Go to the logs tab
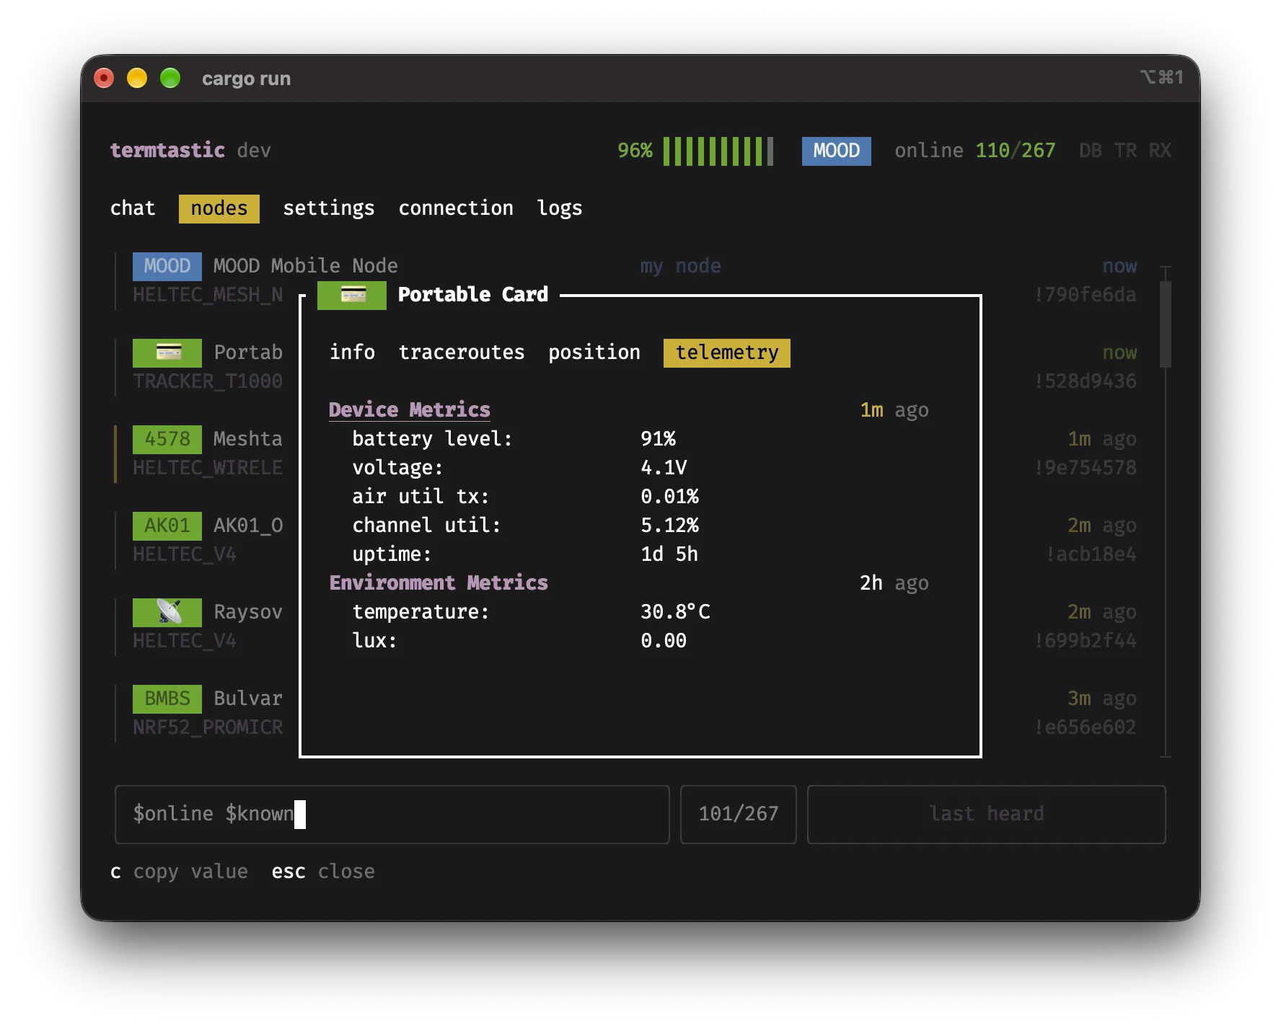 (x=560, y=208)
